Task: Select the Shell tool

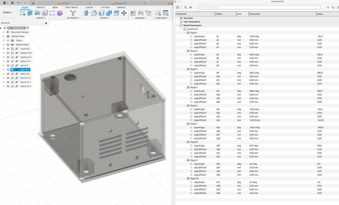Action: [x=101, y=13]
